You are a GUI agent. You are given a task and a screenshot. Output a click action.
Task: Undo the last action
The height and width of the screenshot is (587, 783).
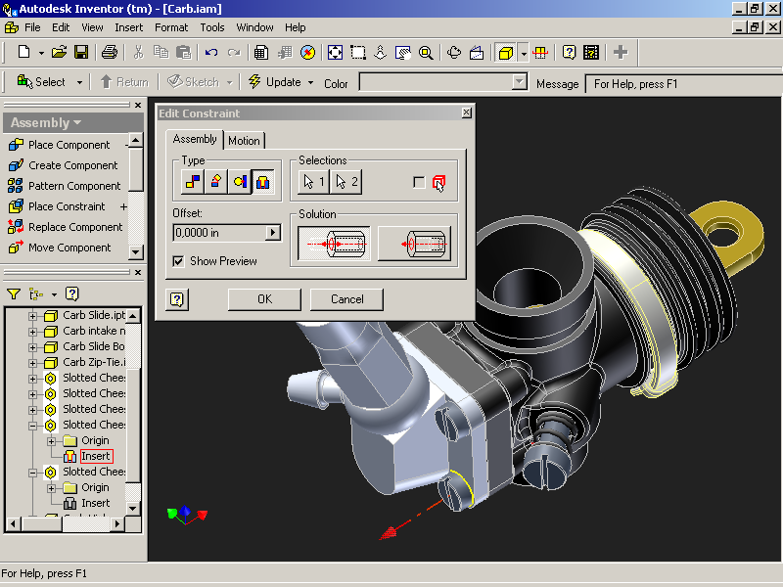tap(211, 52)
